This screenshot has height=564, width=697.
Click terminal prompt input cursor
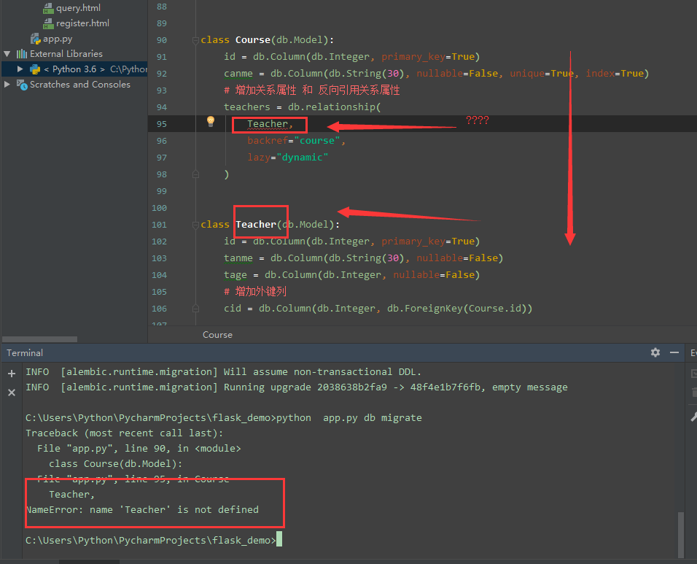tap(279, 539)
